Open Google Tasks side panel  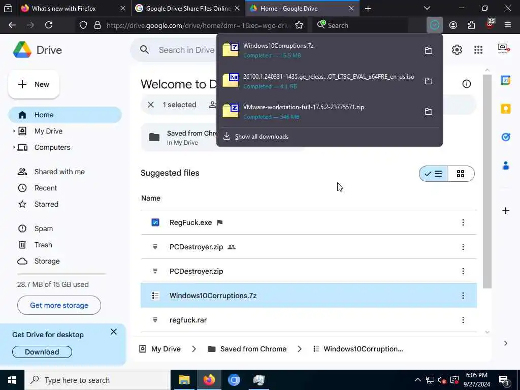click(506, 137)
